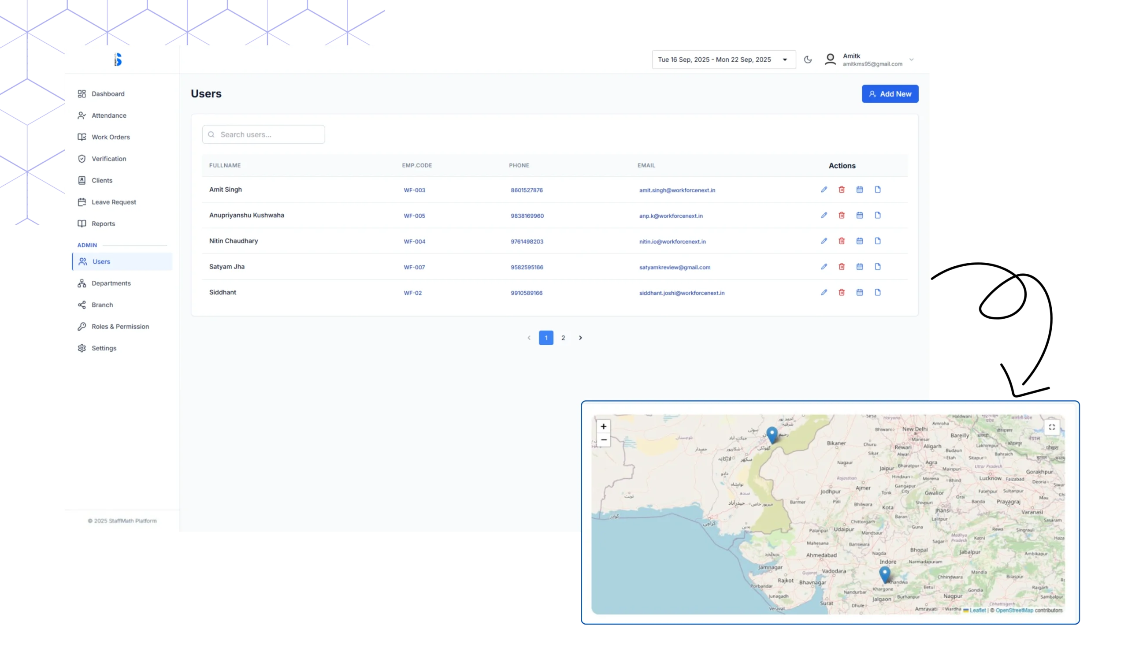
Task: Open the calendar icon for Siddhant
Action: click(x=859, y=292)
